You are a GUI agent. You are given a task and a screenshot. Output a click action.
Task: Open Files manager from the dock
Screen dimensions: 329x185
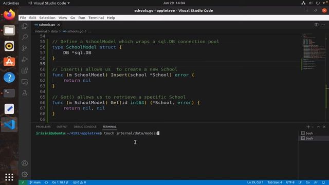pos(9,30)
